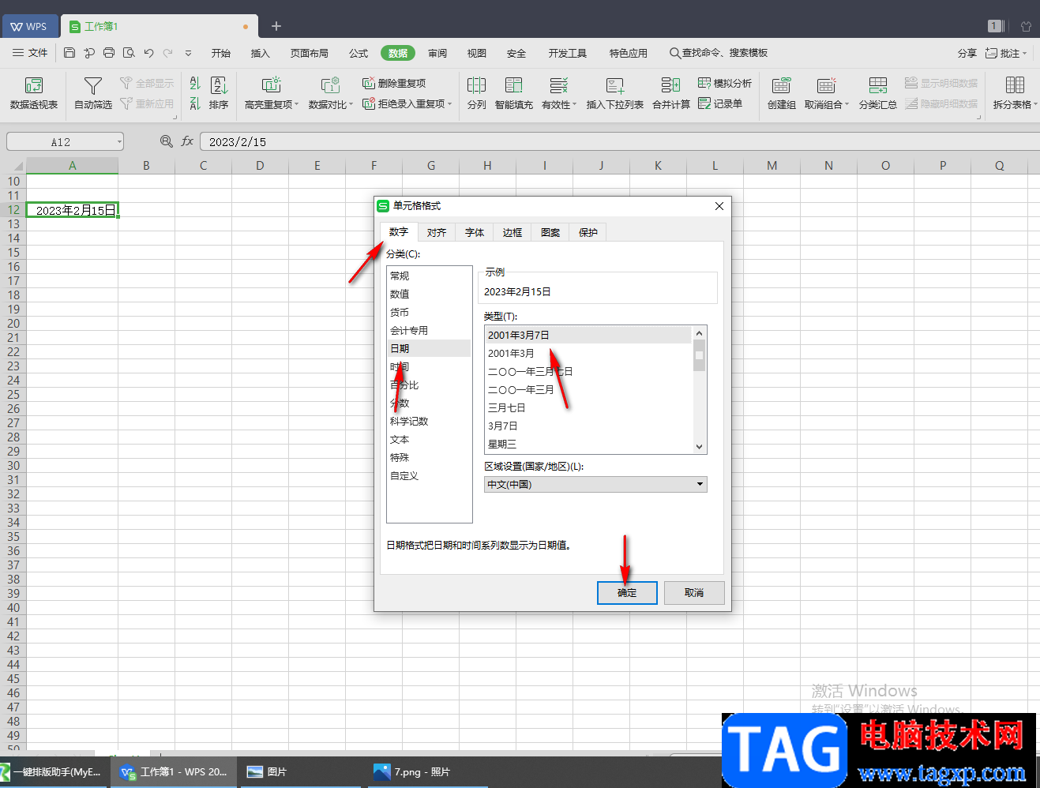Switch to 7.png 照片 taskbar item
The image size is (1040, 788).
pyautogui.click(x=429, y=771)
